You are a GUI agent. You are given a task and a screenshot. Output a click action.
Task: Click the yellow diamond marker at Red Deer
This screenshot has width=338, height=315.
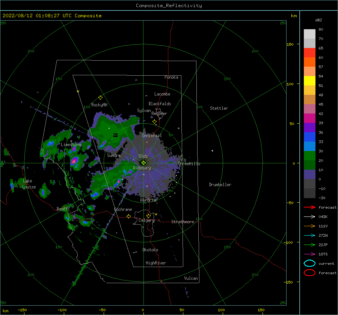click(154, 122)
